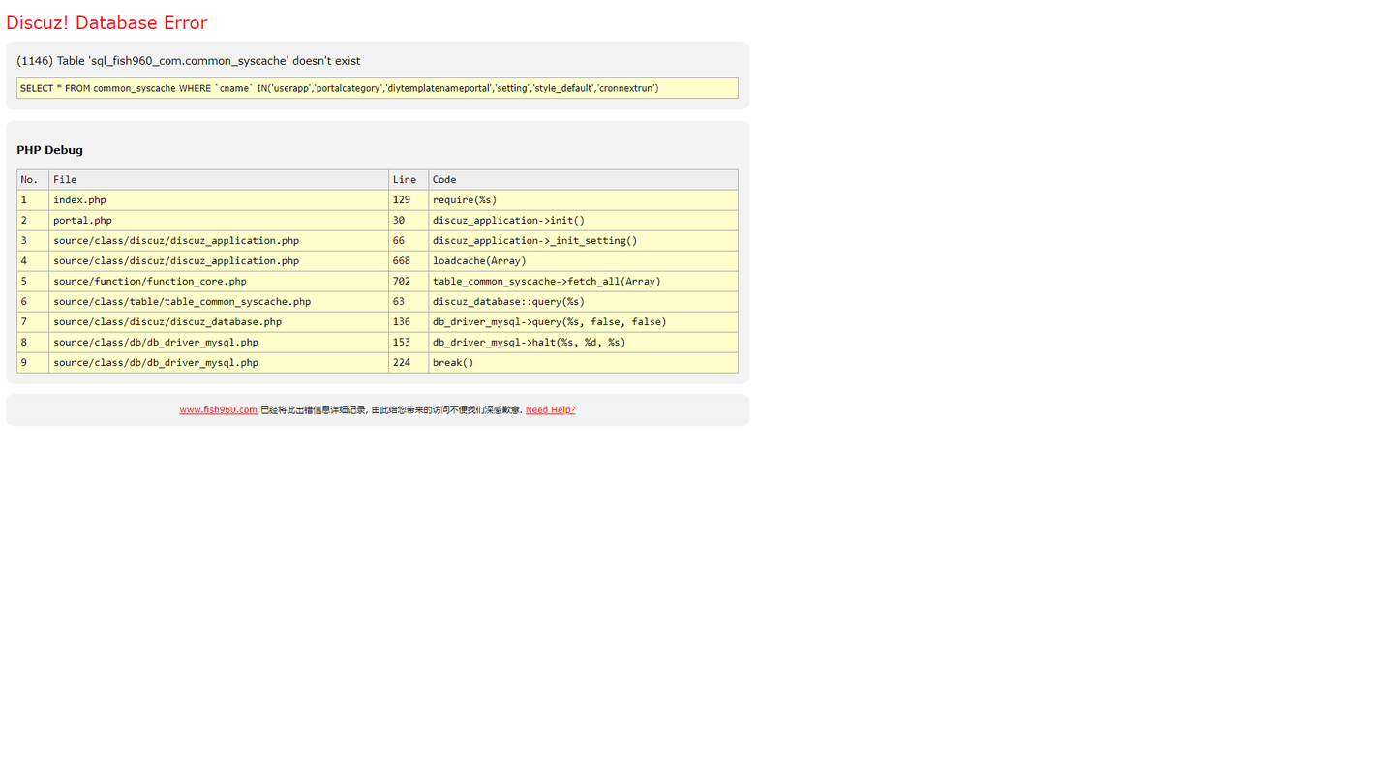1394x784 pixels.
Task: Click line number 224 cell
Action: pos(409,363)
